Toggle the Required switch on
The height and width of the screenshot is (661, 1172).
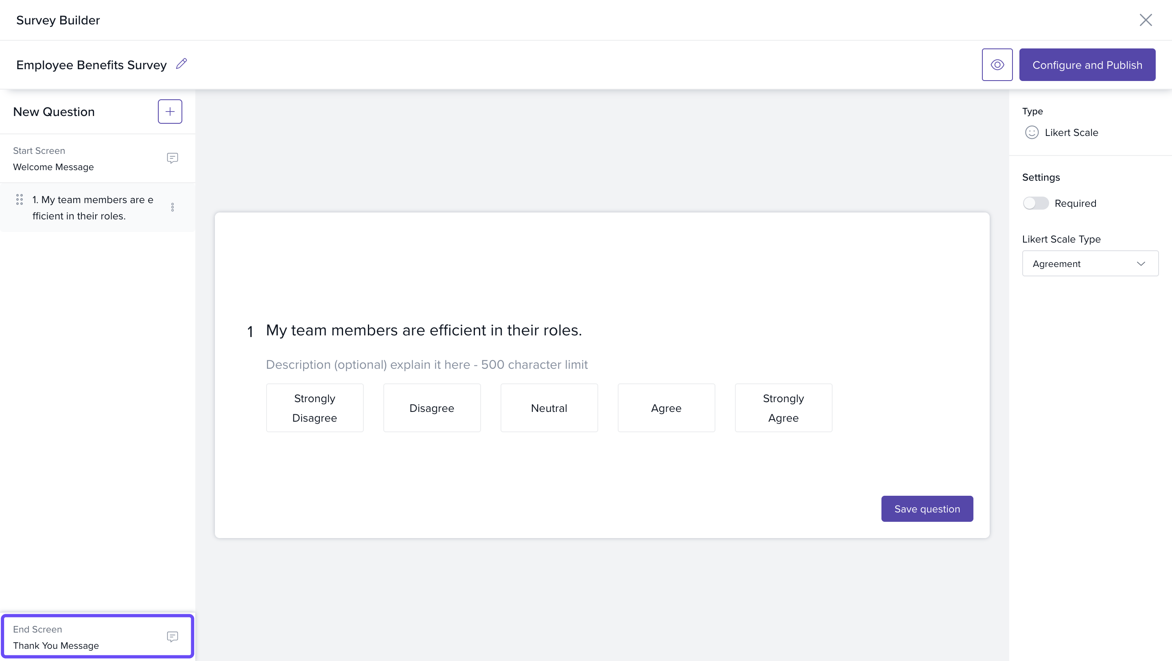(1036, 204)
